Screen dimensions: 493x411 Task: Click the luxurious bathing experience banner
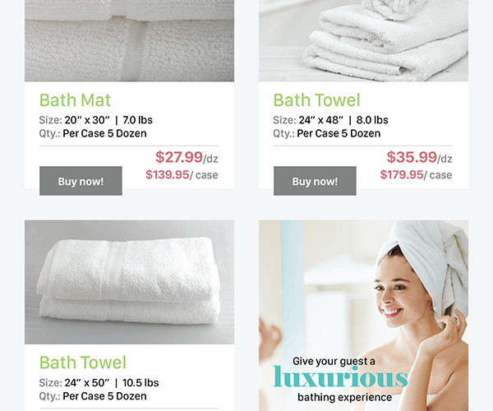tap(363, 316)
